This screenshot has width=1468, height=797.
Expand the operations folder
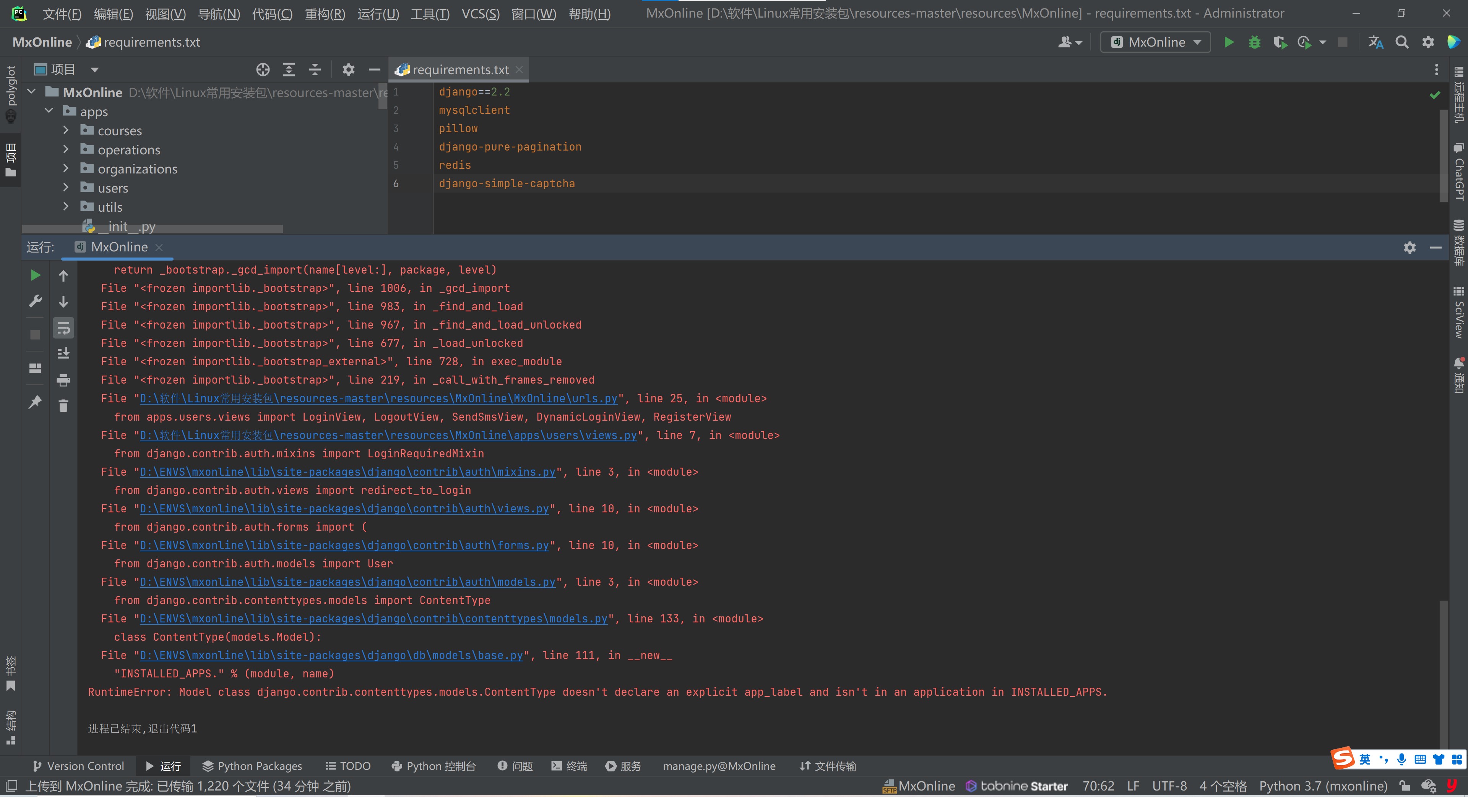66,149
